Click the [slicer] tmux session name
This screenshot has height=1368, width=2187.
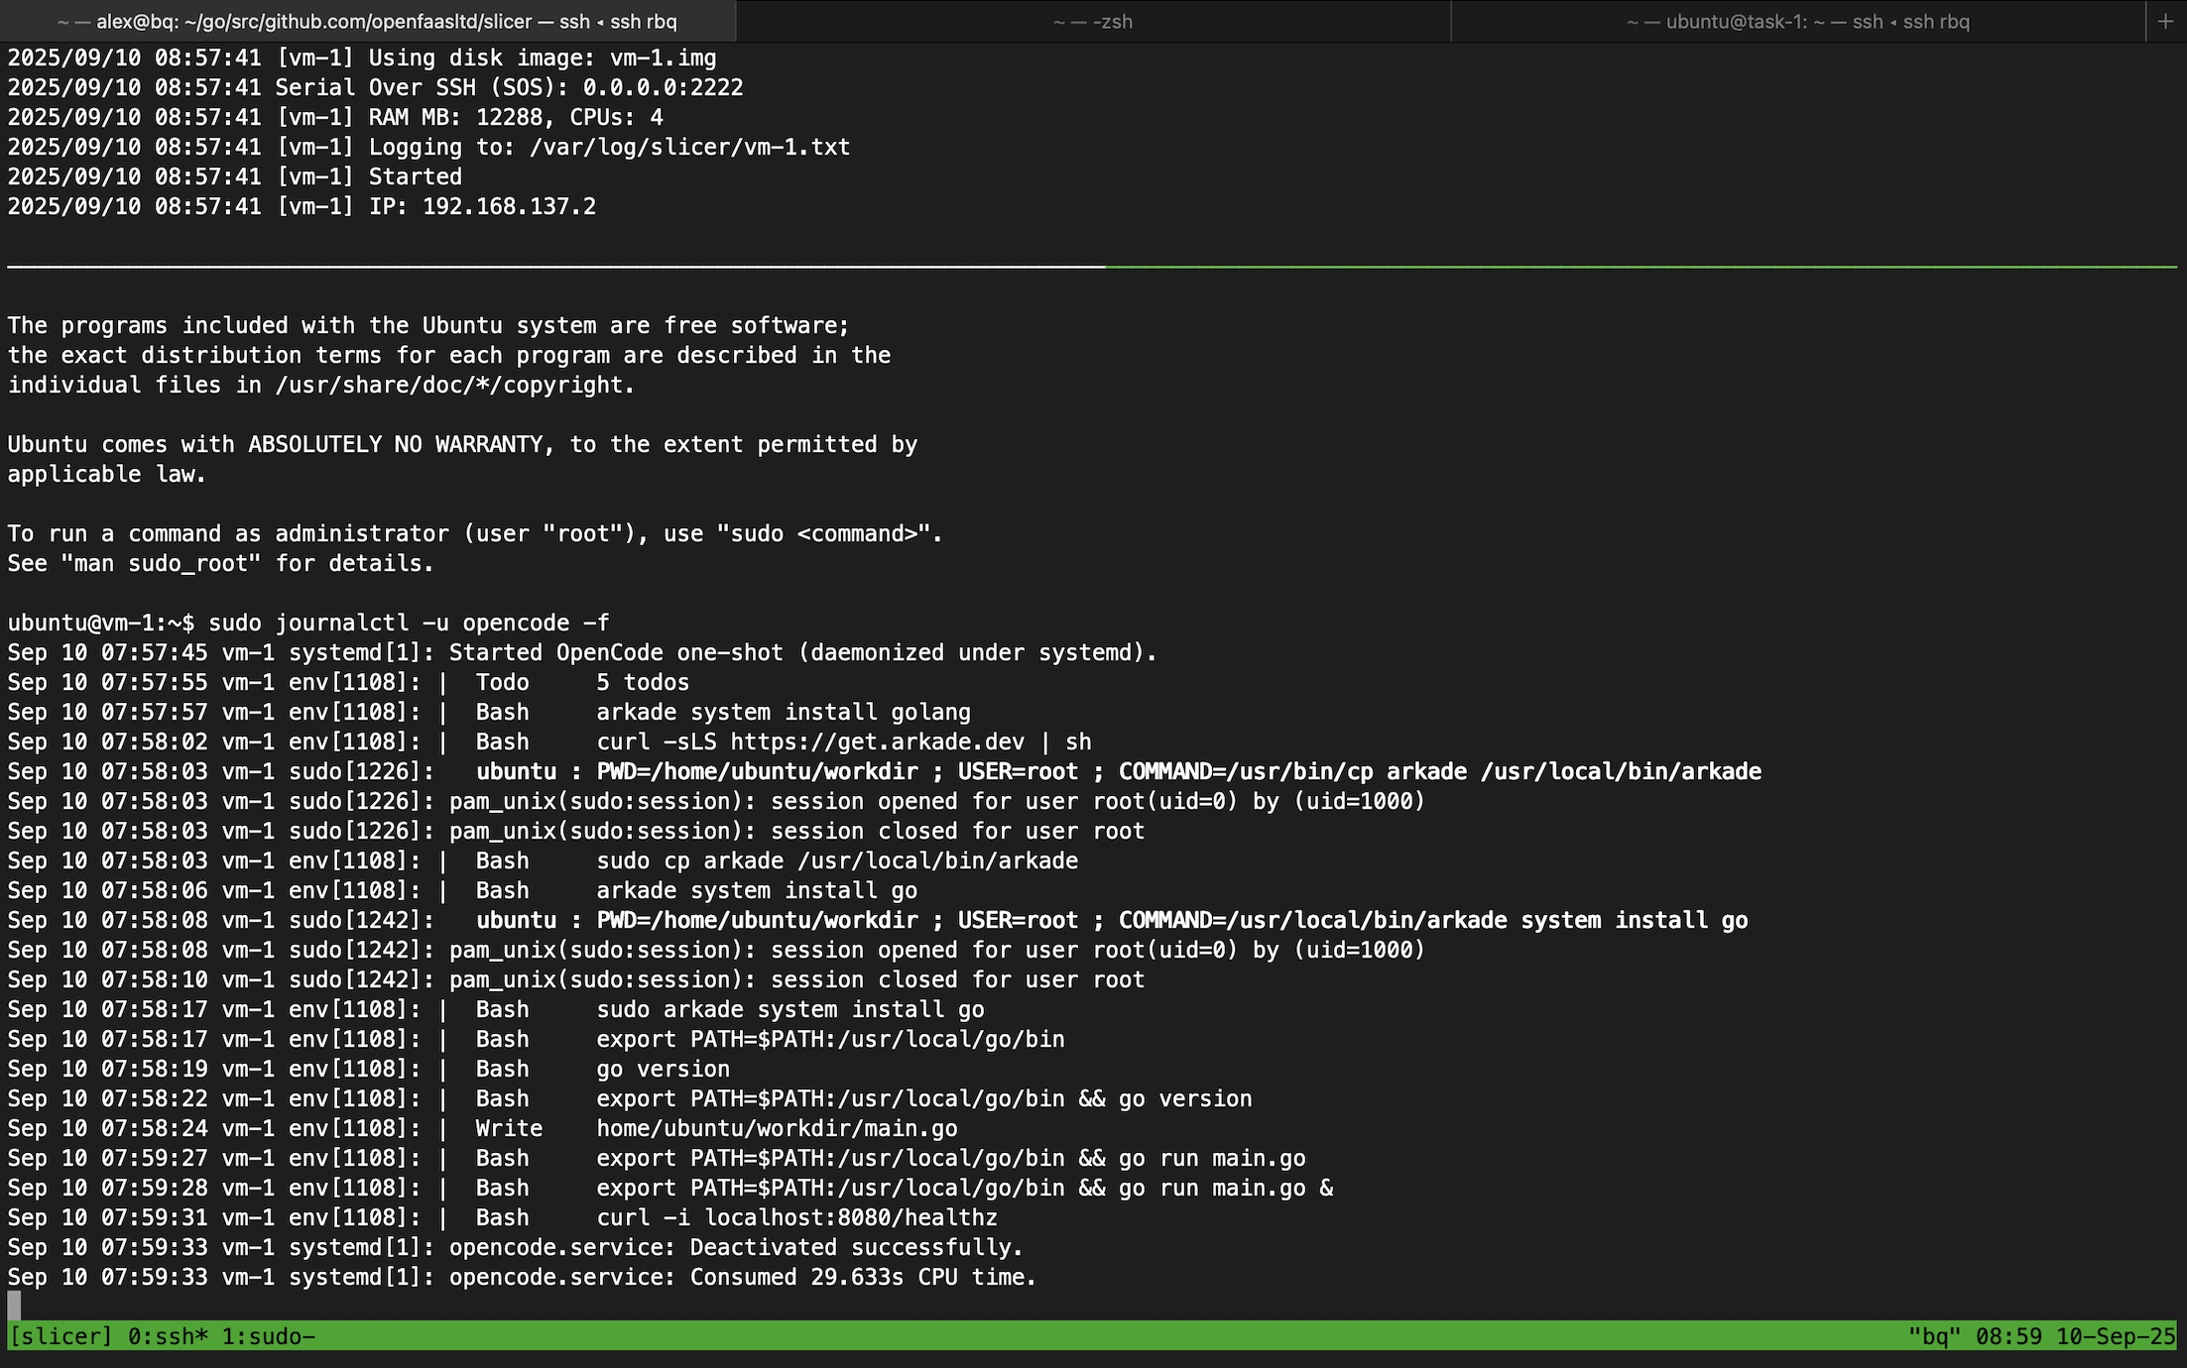(61, 1336)
